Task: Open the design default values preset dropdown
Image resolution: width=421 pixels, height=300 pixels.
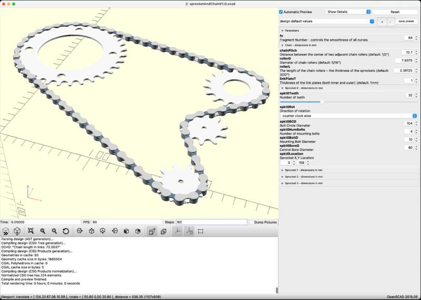Action: click(327, 21)
